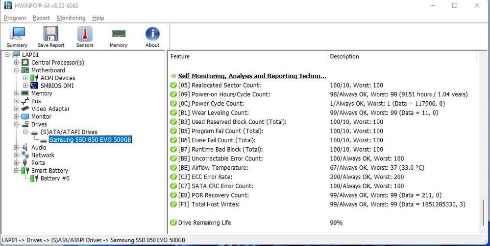Expand the Bus node
This screenshot has height=246, width=490.
17,101
